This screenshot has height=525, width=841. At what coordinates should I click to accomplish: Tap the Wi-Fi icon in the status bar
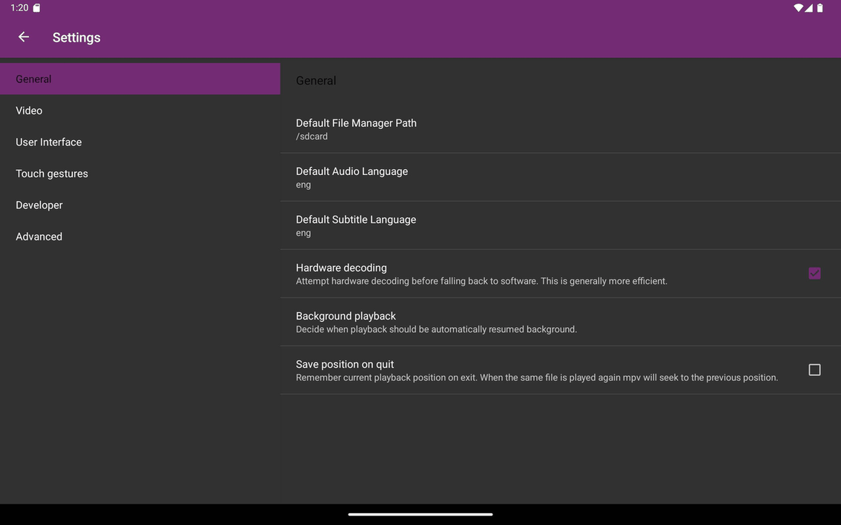pyautogui.click(x=797, y=7)
